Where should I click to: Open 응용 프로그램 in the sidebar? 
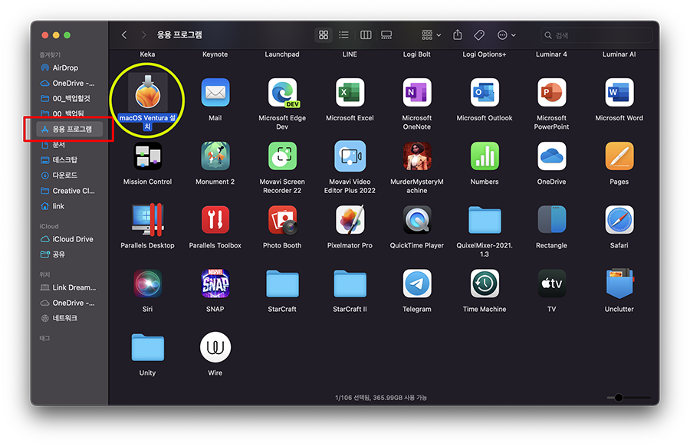click(69, 129)
